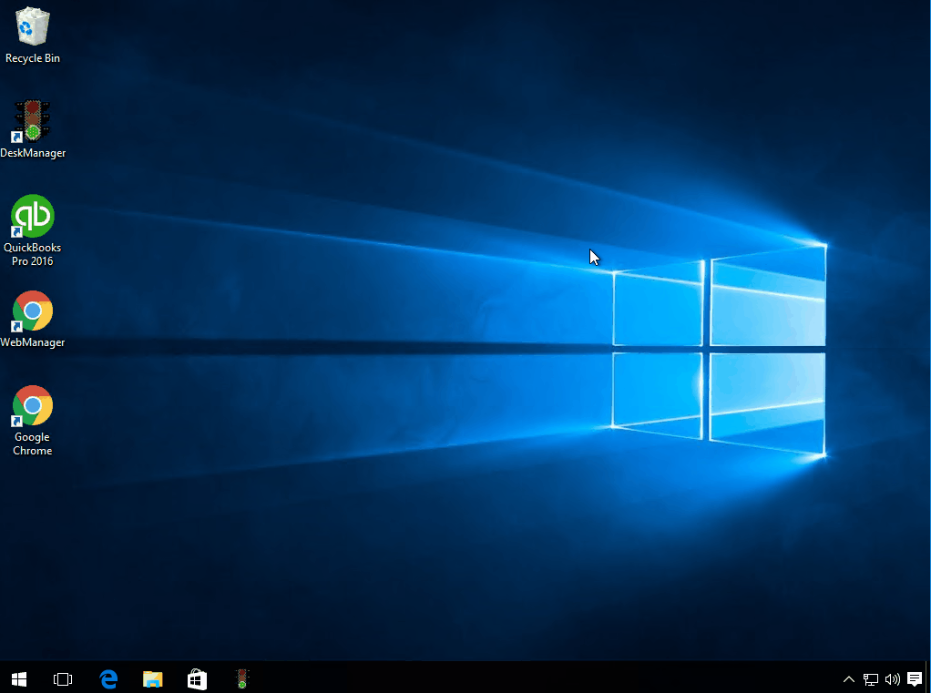Image resolution: width=931 pixels, height=693 pixels.
Task: Click the Windows logo on the desktop wallpaper
Action: [719, 350]
